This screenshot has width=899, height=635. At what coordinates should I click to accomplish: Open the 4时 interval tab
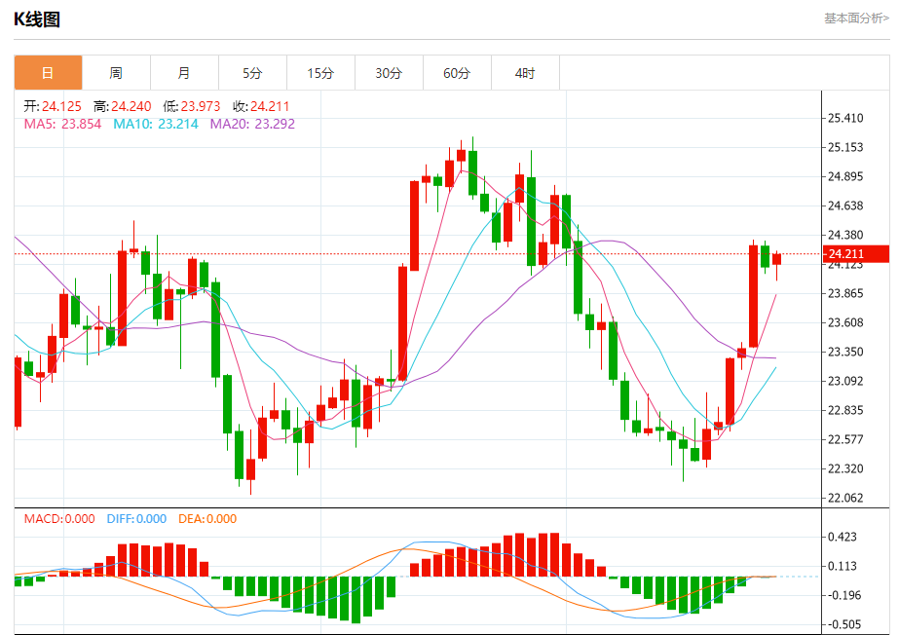(x=526, y=73)
